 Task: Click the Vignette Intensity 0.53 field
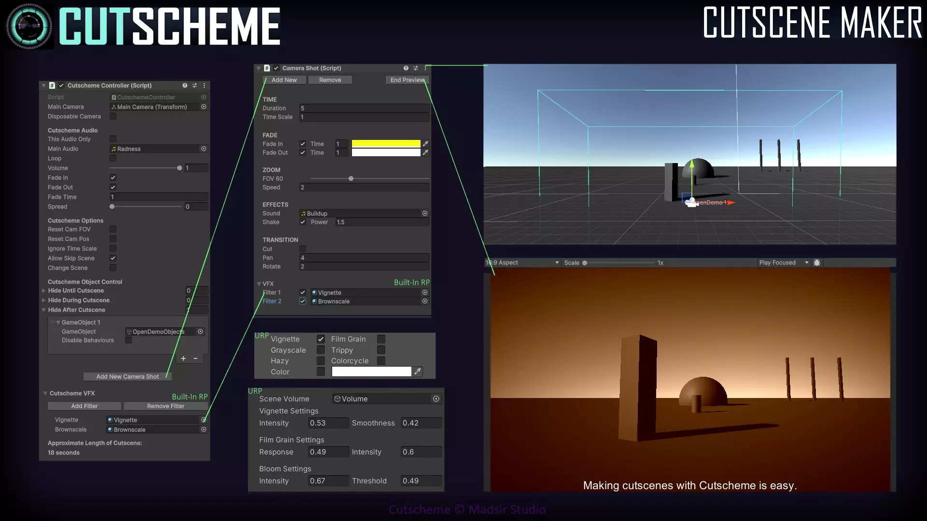[x=328, y=423]
